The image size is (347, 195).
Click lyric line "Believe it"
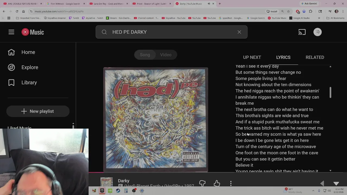coord(244,165)
